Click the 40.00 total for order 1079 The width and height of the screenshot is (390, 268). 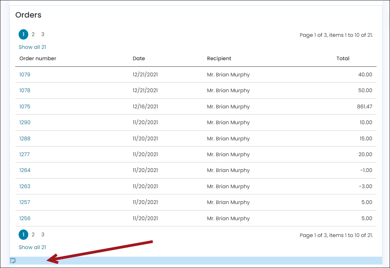(365, 74)
